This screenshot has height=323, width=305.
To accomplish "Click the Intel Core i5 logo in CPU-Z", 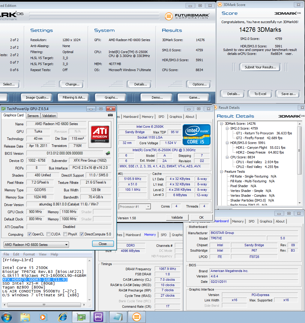I will pos(197,135).
